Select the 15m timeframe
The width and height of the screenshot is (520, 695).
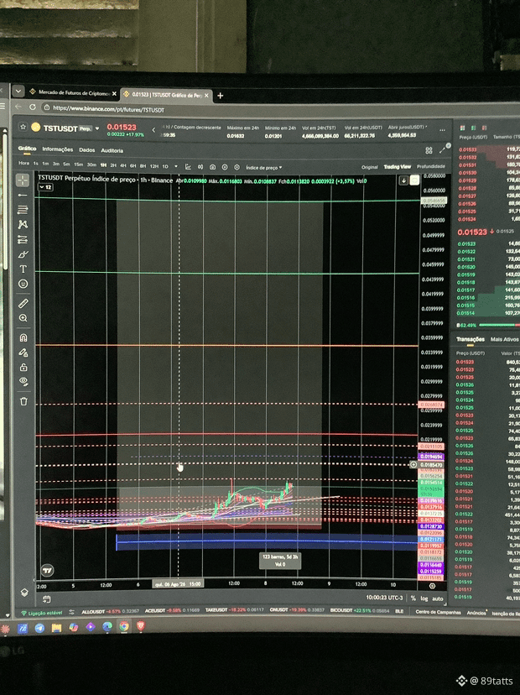(78, 165)
